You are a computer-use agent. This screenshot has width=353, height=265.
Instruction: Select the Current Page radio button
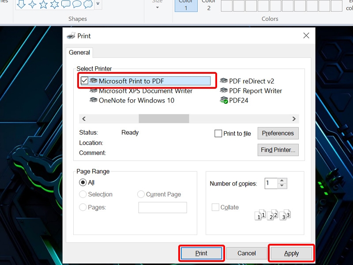tap(141, 194)
